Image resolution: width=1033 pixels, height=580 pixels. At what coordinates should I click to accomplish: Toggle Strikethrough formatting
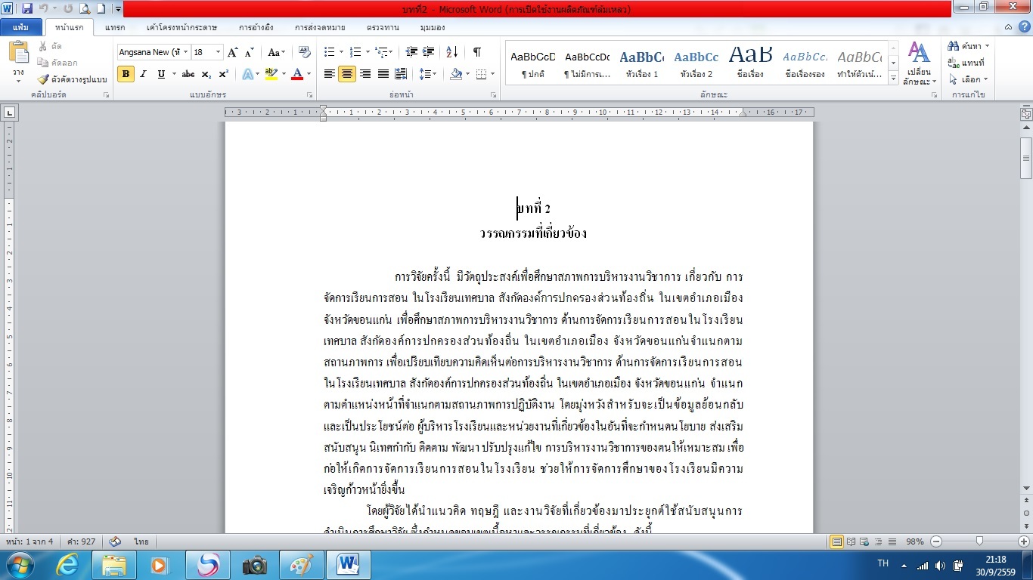(x=188, y=74)
